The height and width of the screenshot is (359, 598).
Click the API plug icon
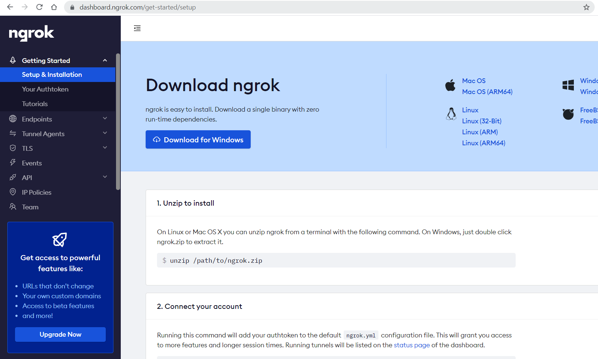pyautogui.click(x=13, y=177)
